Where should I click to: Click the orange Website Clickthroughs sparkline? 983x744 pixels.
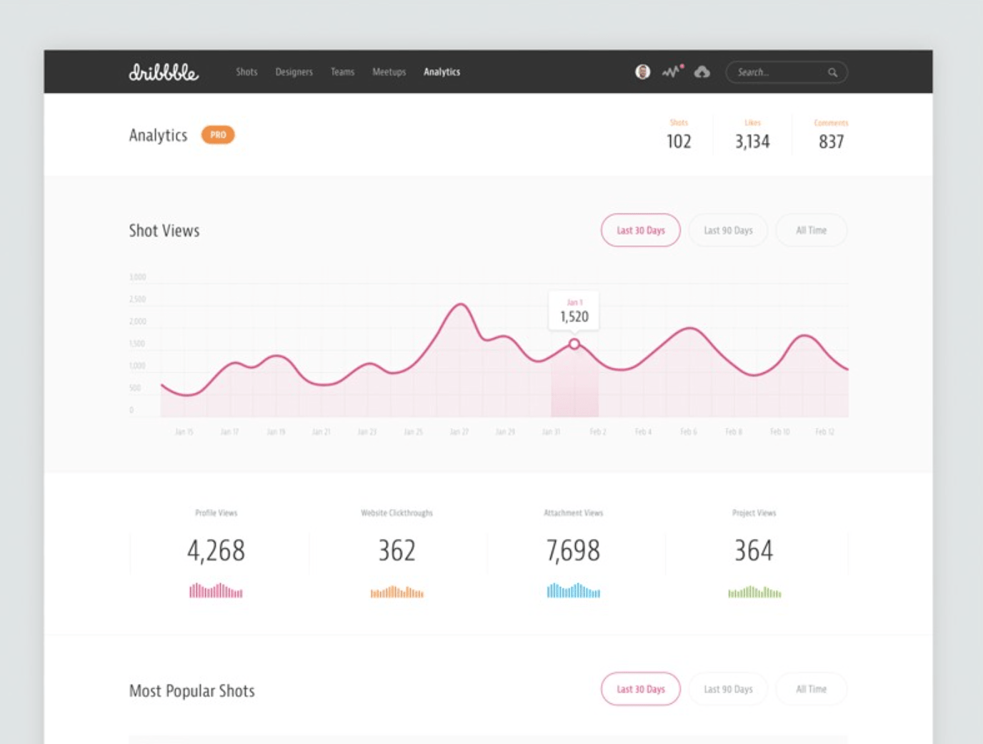pos(397,592)
